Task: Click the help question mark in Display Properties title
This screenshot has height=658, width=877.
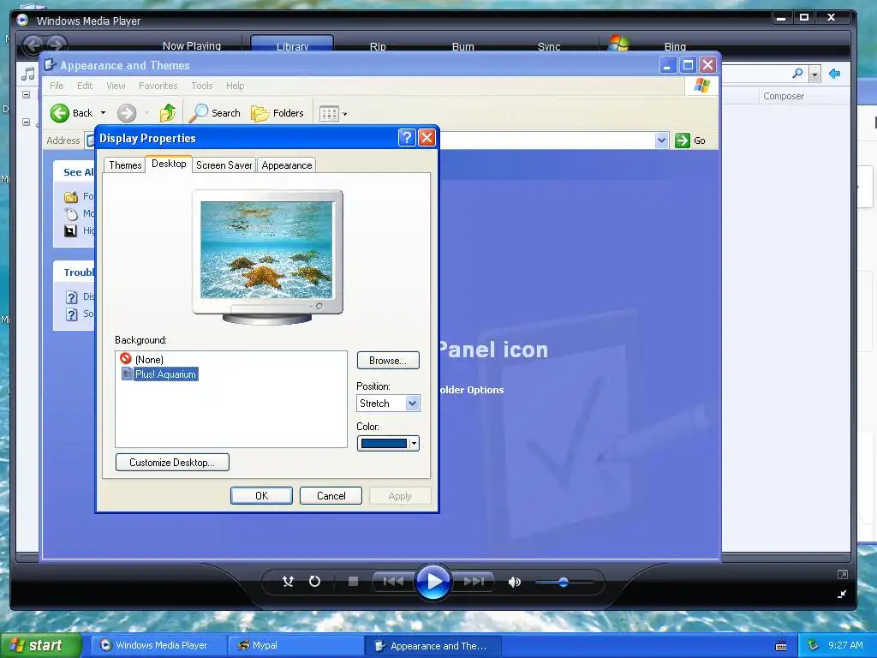Action: (x=407, y=138)
